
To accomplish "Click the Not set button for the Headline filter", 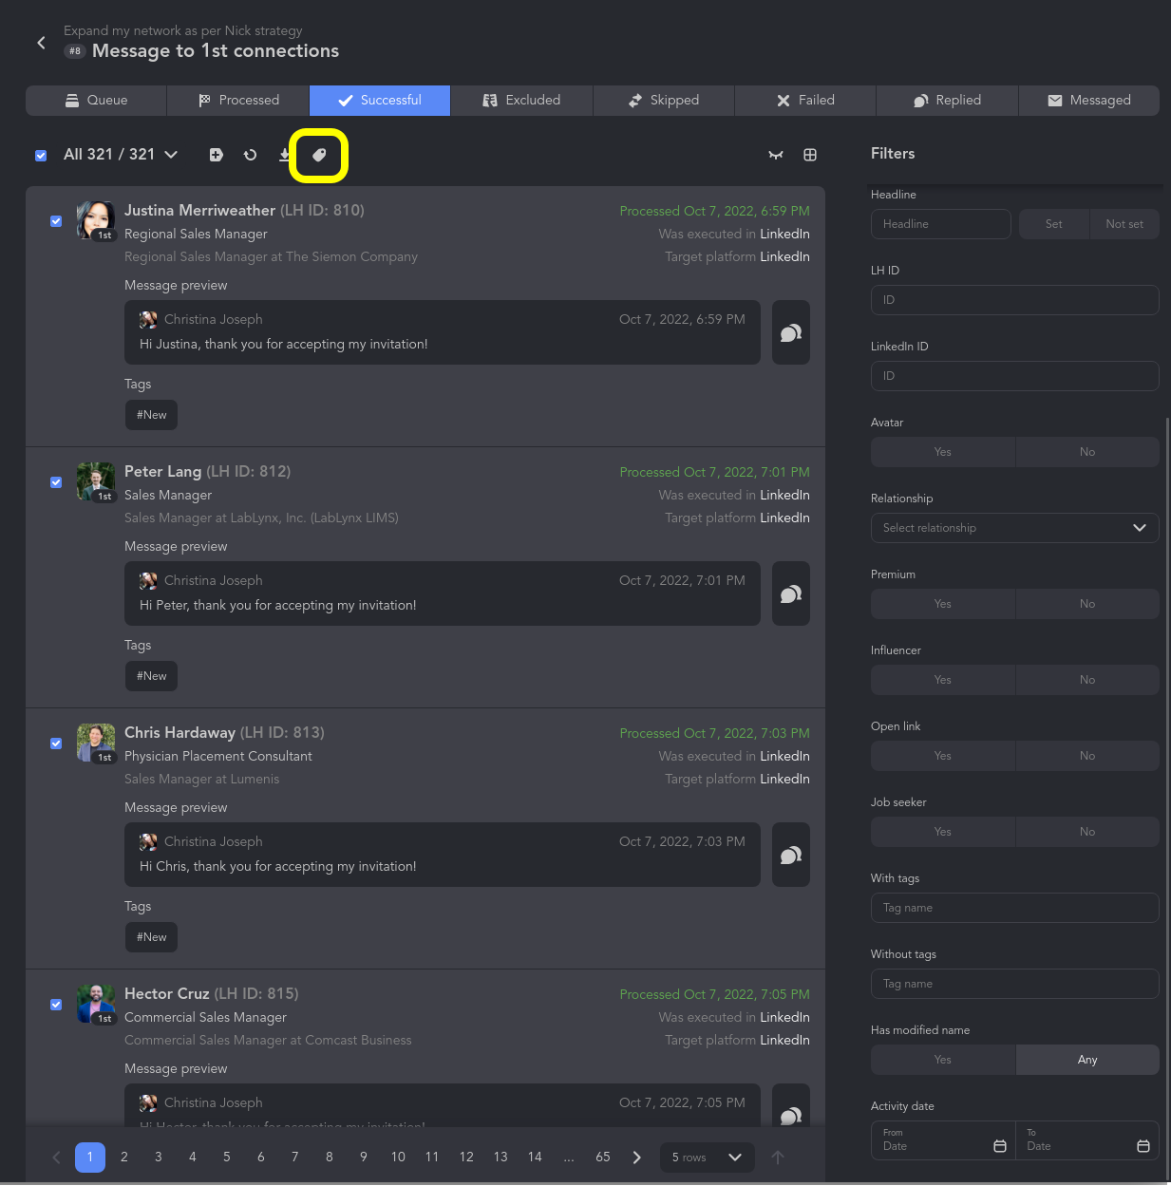I will pyautogui.click(x=1124, y=224).
